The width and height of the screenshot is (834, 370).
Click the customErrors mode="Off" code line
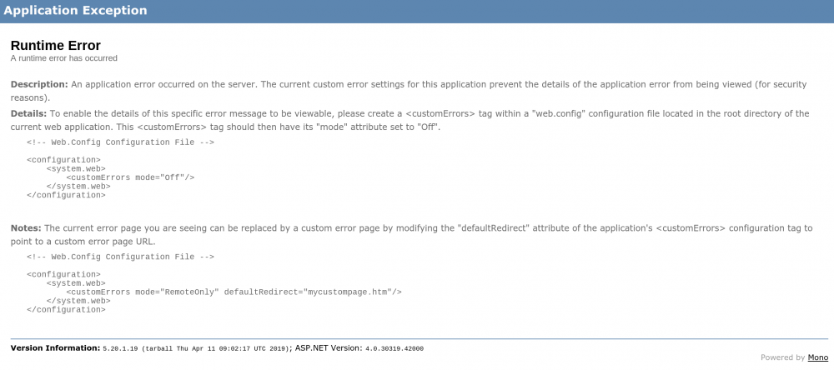(x=130, y=177)
